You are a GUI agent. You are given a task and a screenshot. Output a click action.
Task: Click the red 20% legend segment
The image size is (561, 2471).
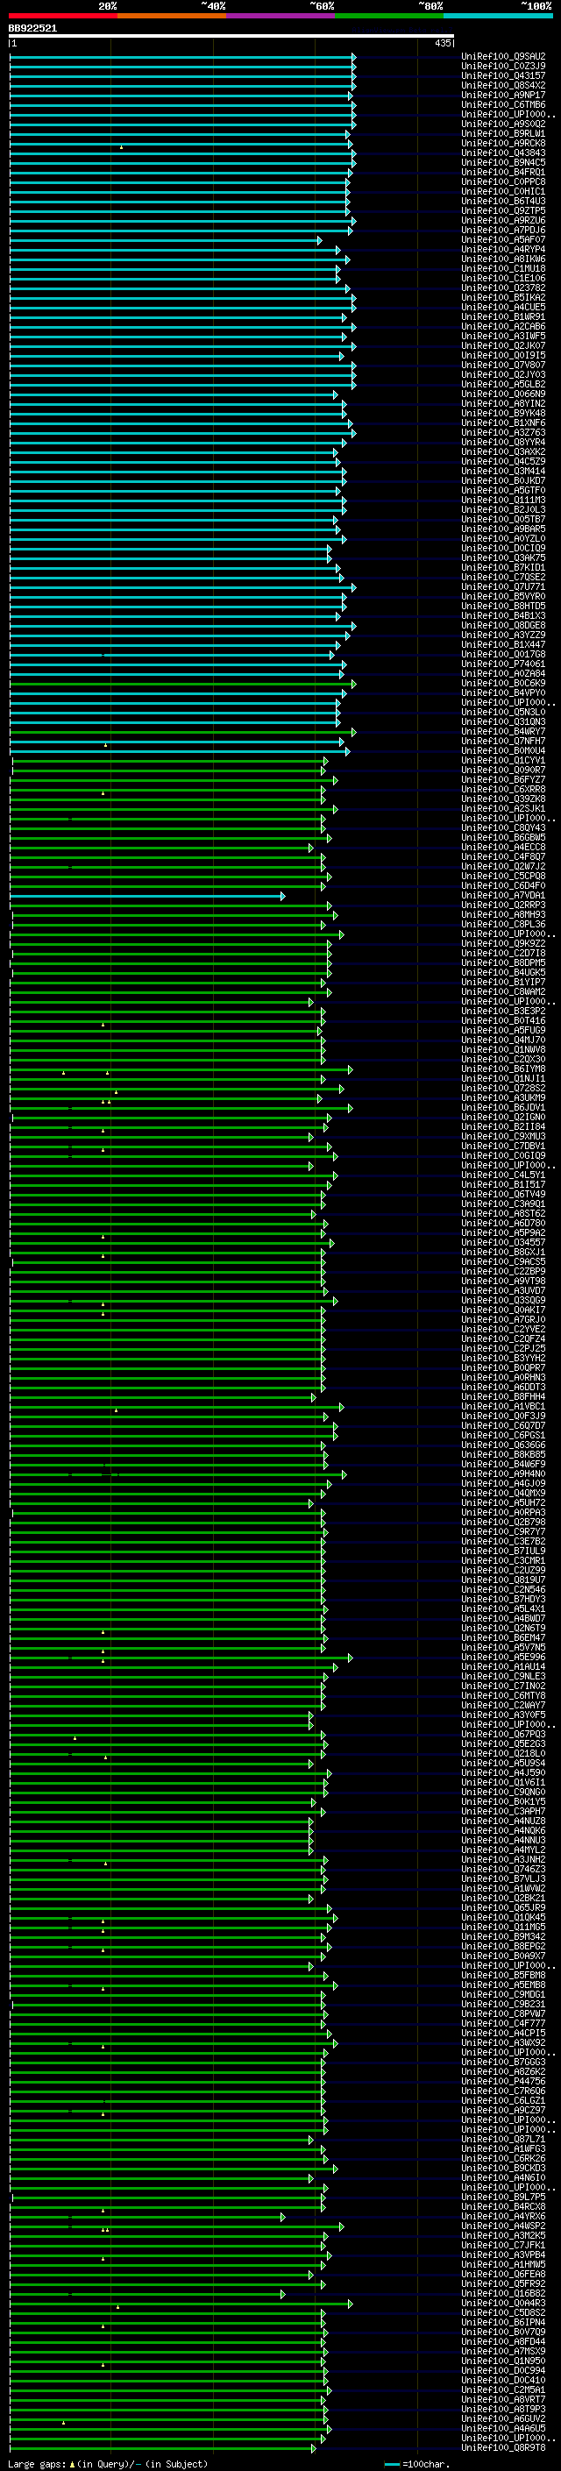point(63,17)
